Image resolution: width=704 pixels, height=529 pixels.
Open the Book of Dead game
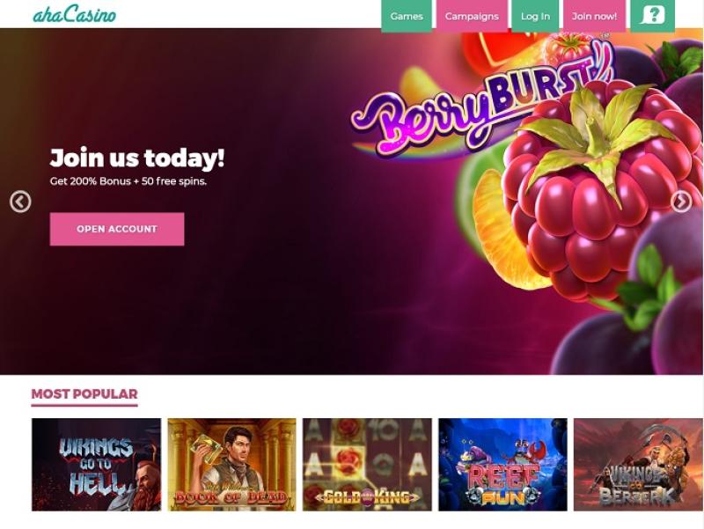[x=231, y=465]
